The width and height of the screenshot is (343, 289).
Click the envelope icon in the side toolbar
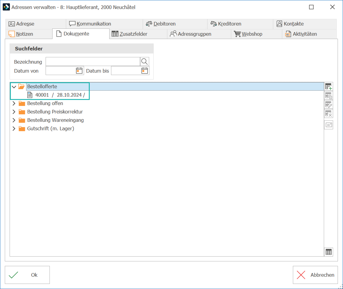click(328, 125)
